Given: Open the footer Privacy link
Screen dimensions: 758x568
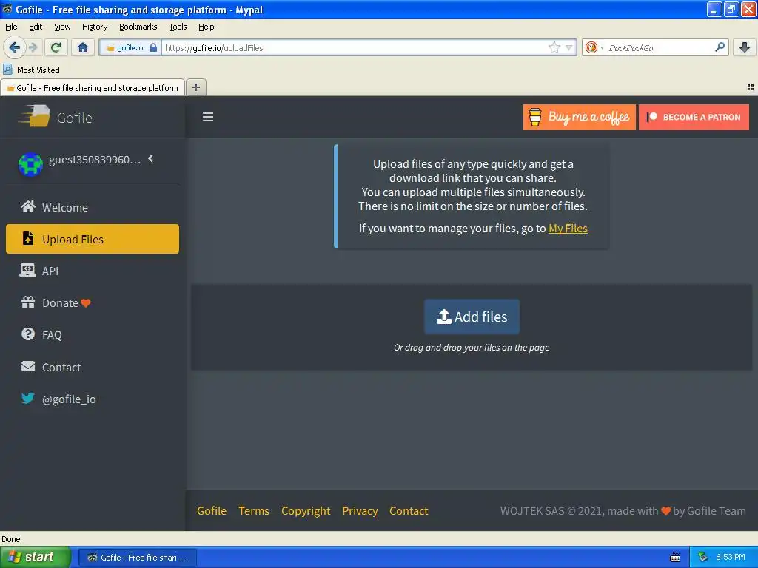Looking at the screenshot, I should coord(360,510).
